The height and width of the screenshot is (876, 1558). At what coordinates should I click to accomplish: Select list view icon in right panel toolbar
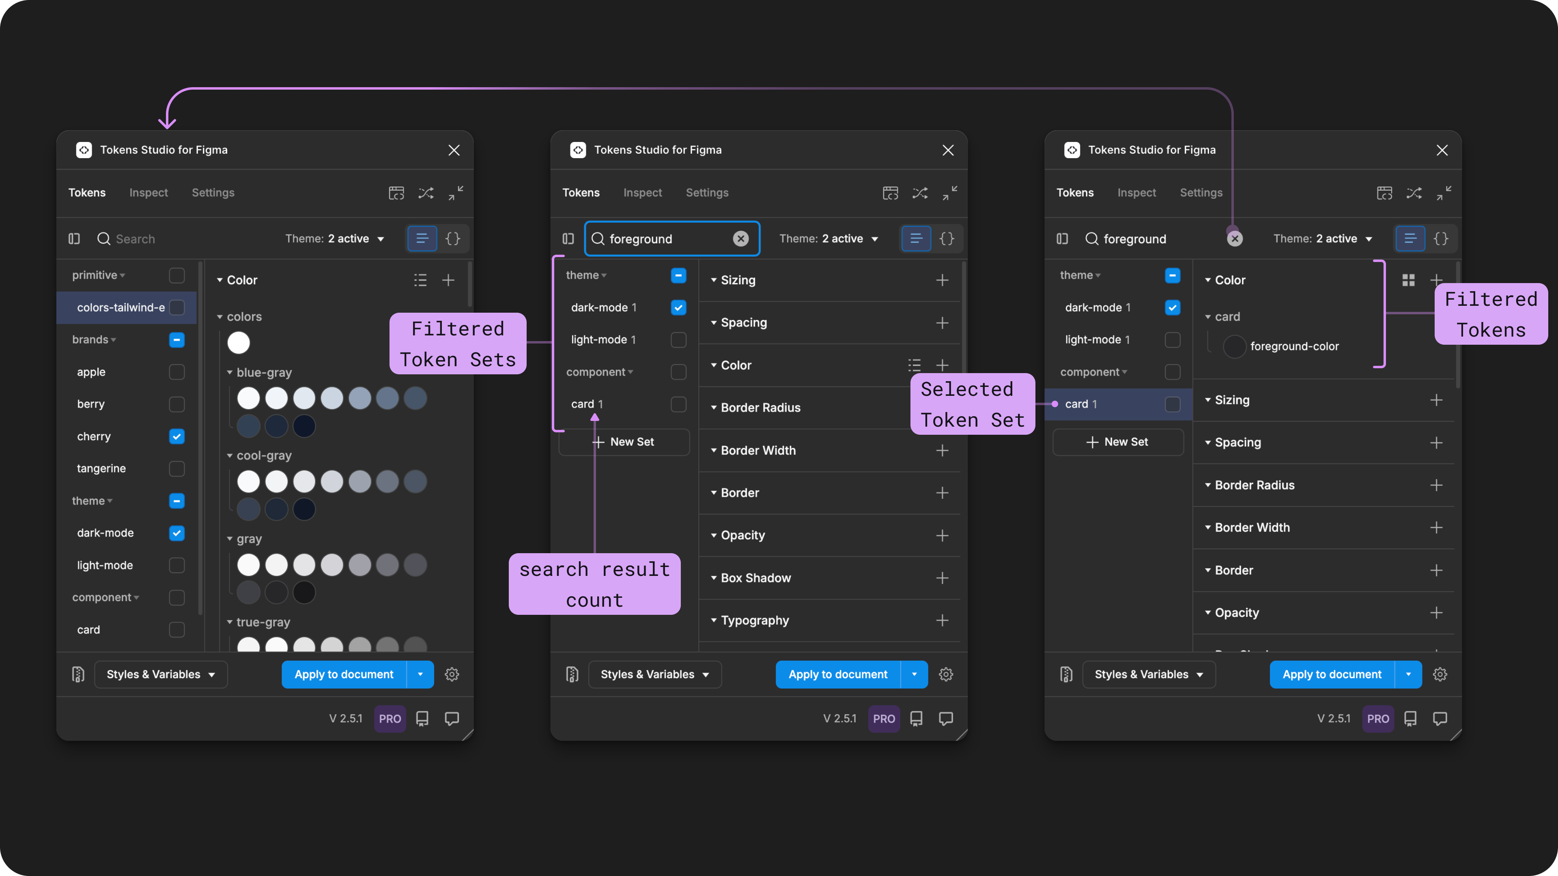(x=1410, y=239)
